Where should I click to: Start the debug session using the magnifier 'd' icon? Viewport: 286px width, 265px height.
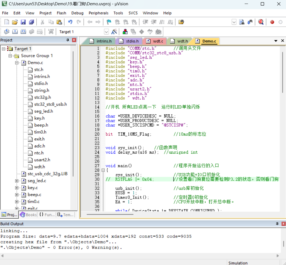pos(261,22)
